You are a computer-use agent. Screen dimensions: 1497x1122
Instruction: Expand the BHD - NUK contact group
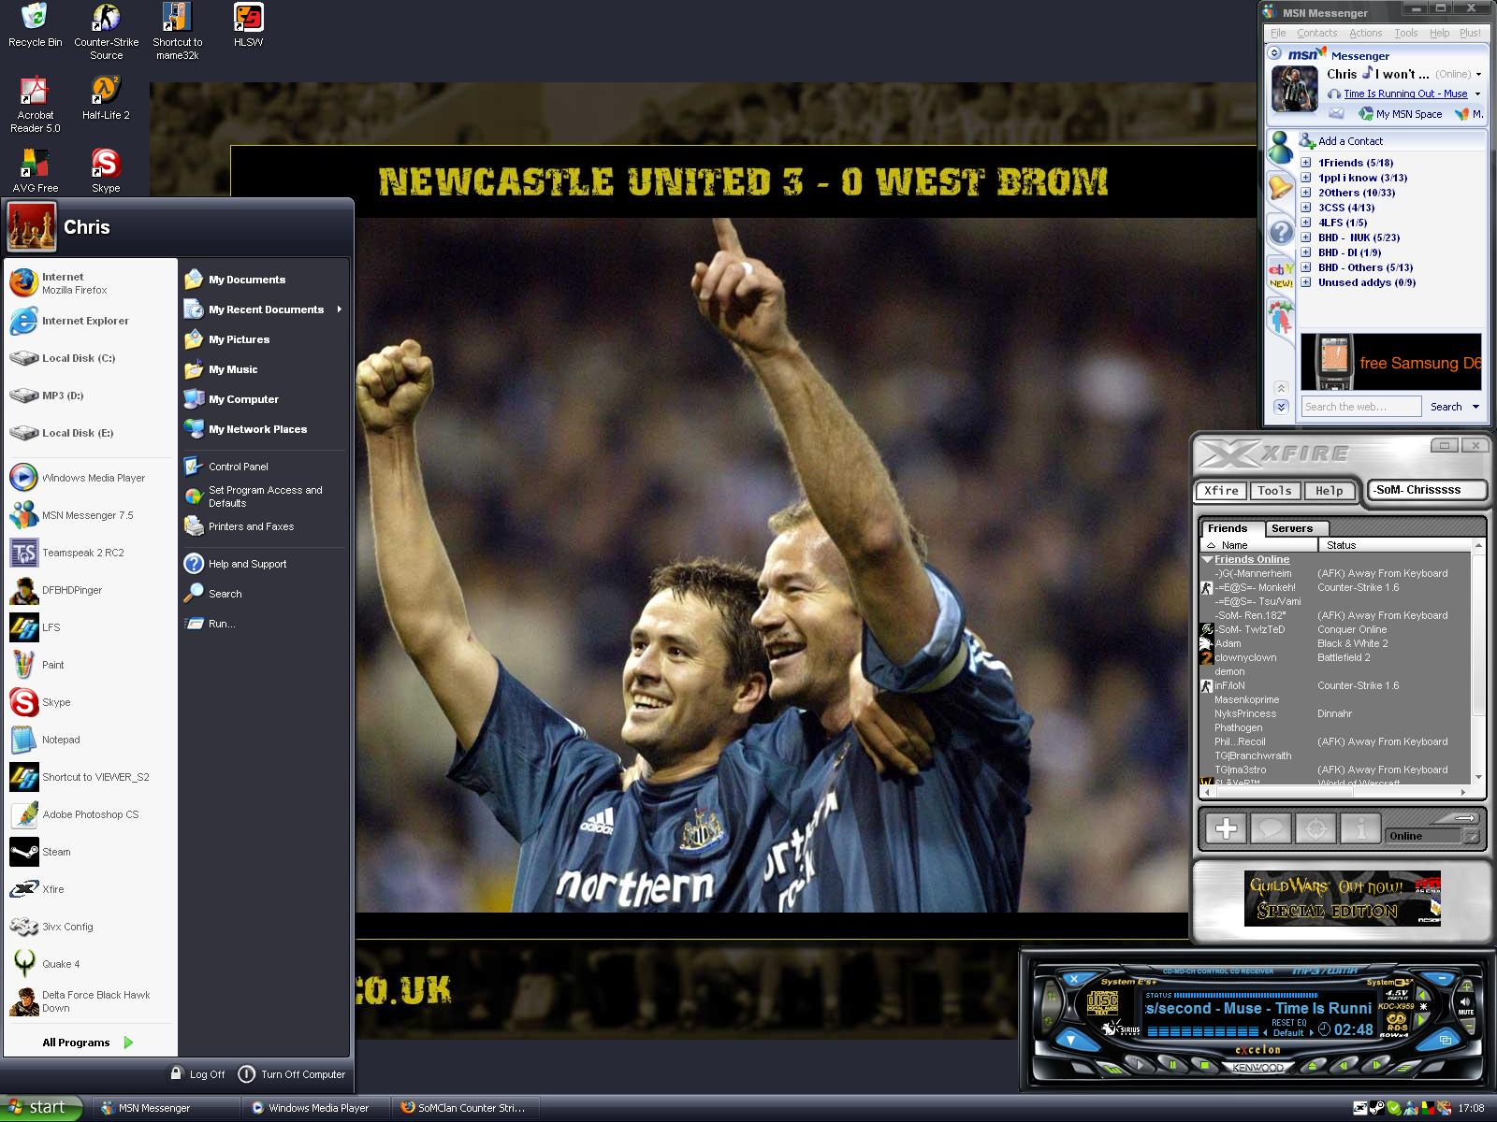point(1306,237)
